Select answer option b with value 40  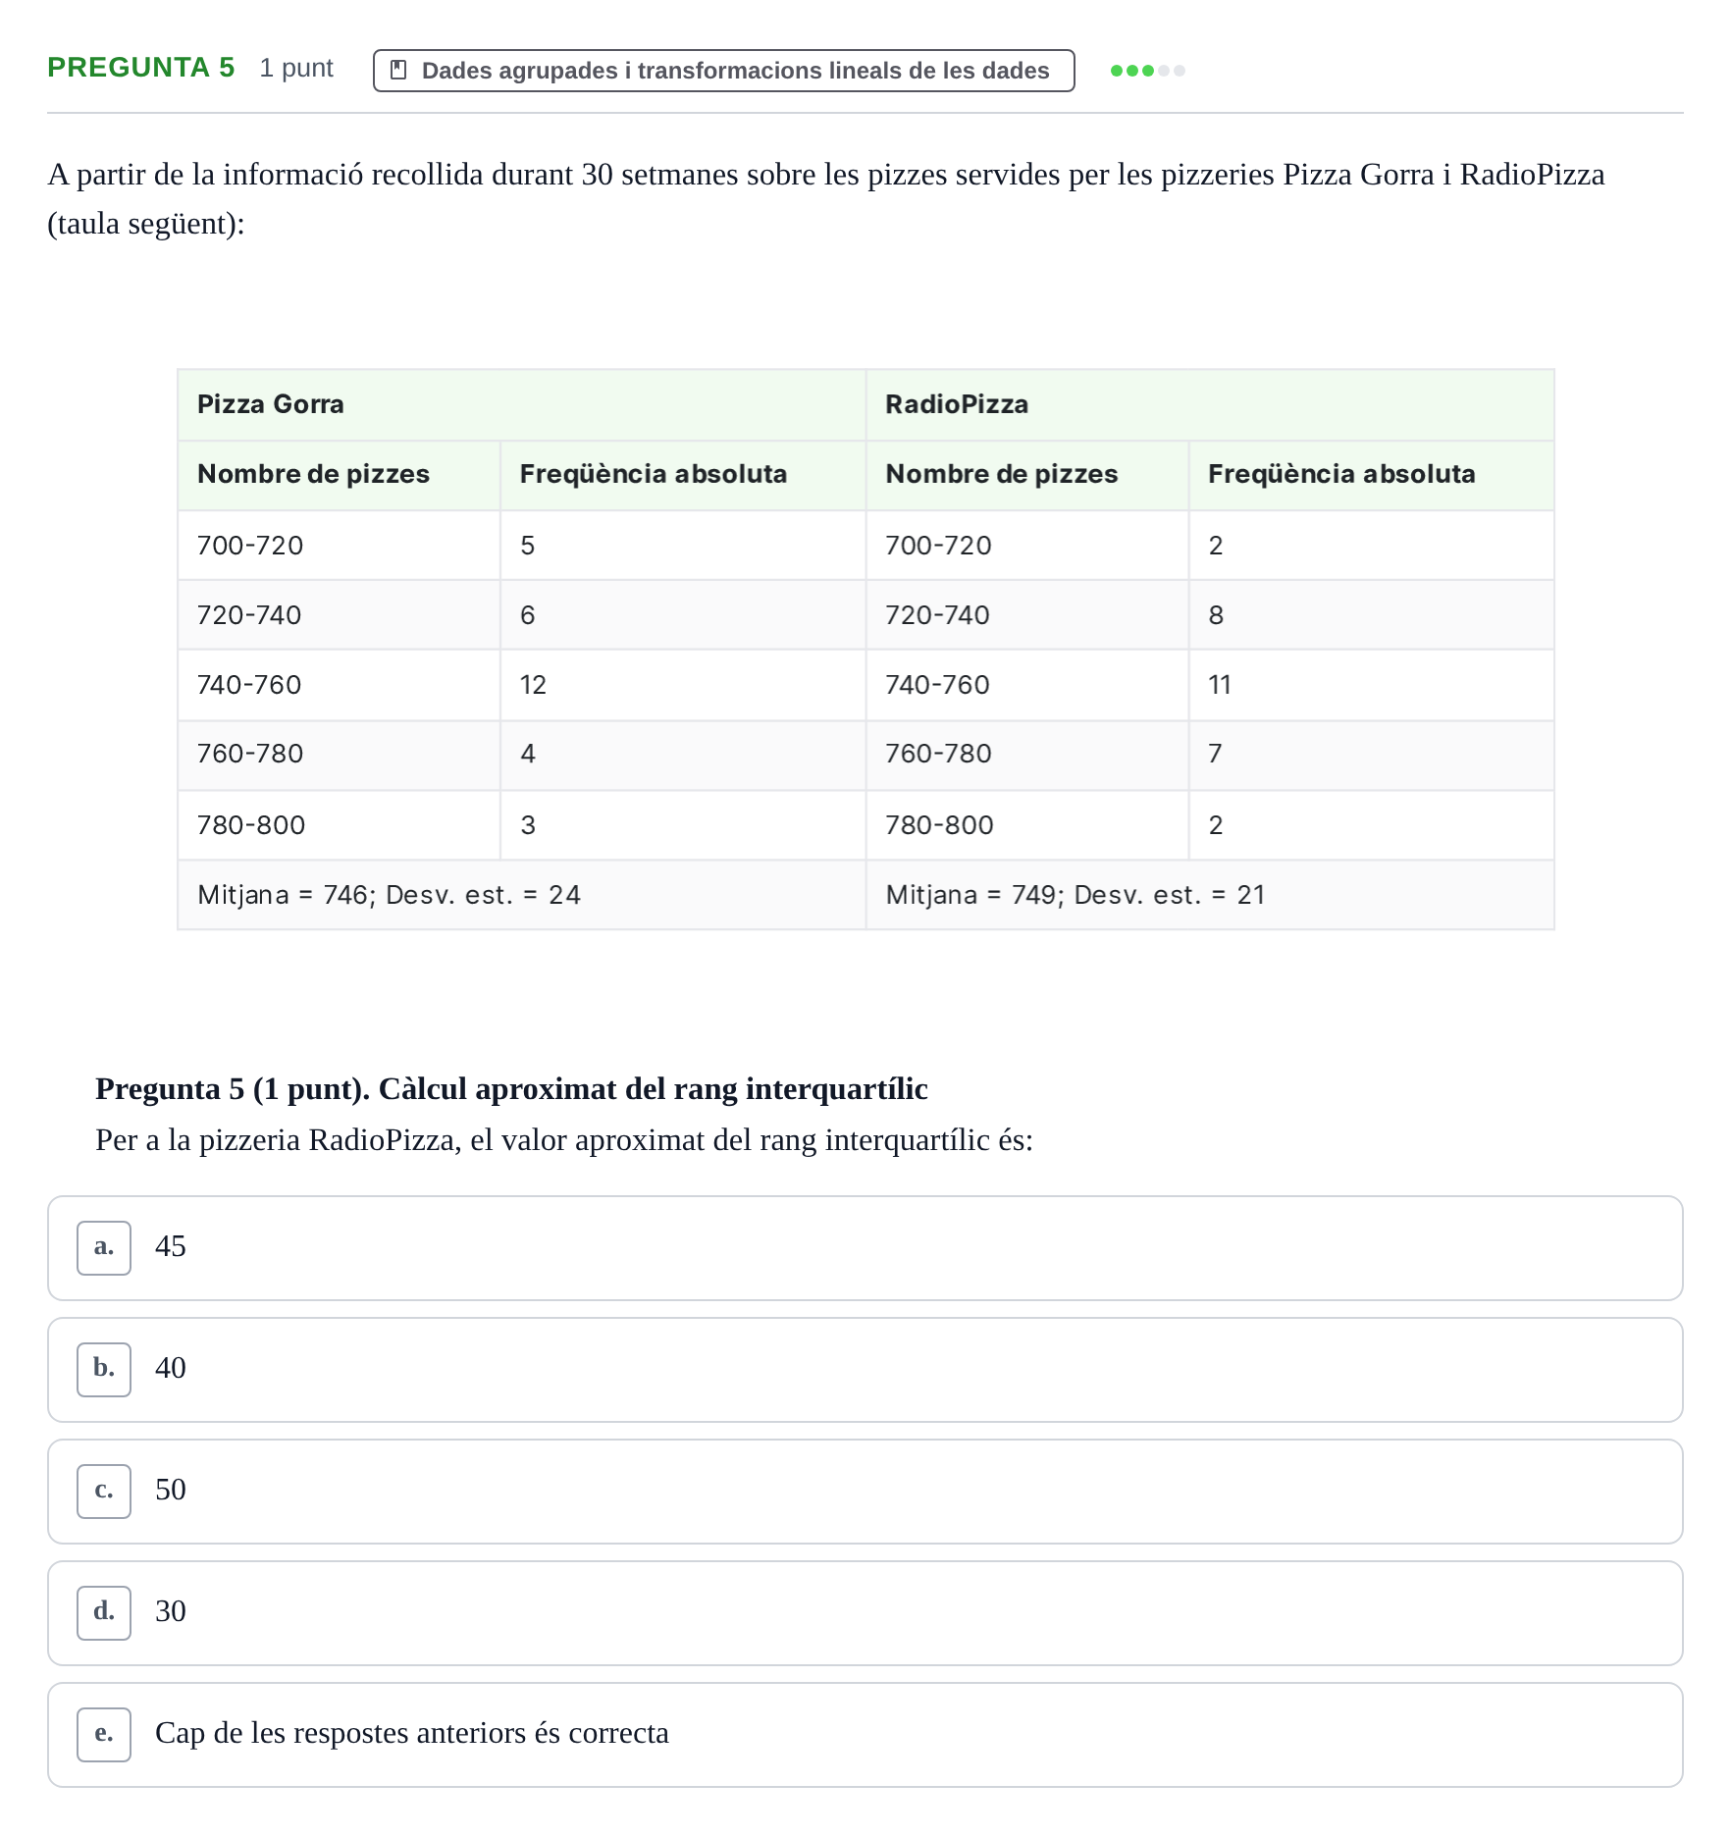[x=865, y=1369]
